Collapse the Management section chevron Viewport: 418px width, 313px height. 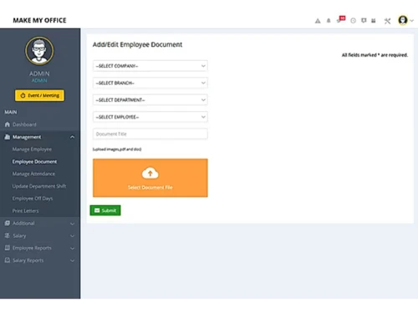72,137
